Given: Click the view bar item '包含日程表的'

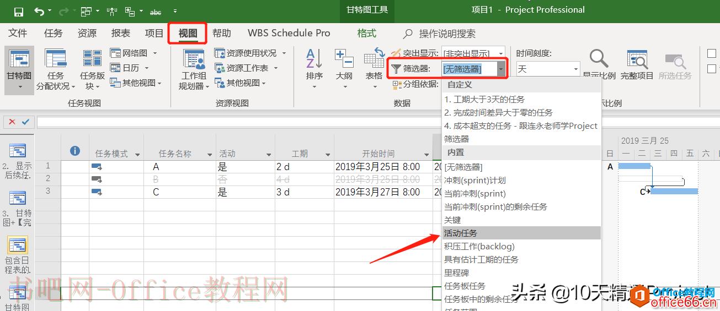Looking at the screenshot, I should tap(18, 255).
